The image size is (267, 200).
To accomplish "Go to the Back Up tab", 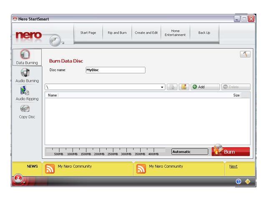I will [204, 33].
